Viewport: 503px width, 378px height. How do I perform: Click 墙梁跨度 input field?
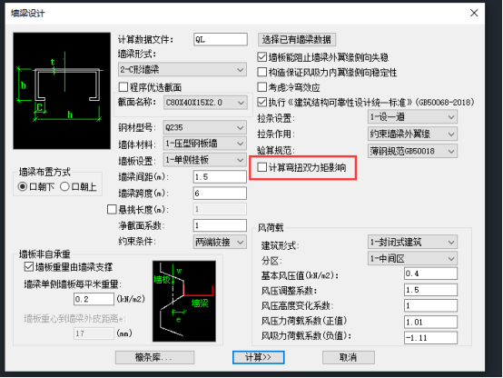220,194
